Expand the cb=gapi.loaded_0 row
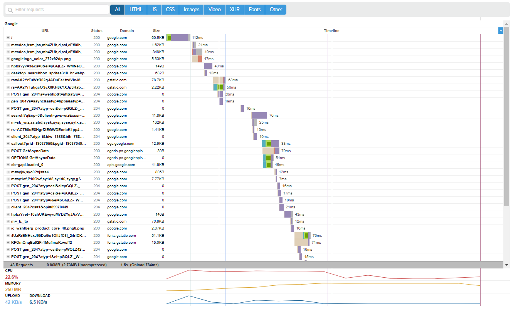Image resolution: width=513 pixels, height=310 pixels. [8, 165]
